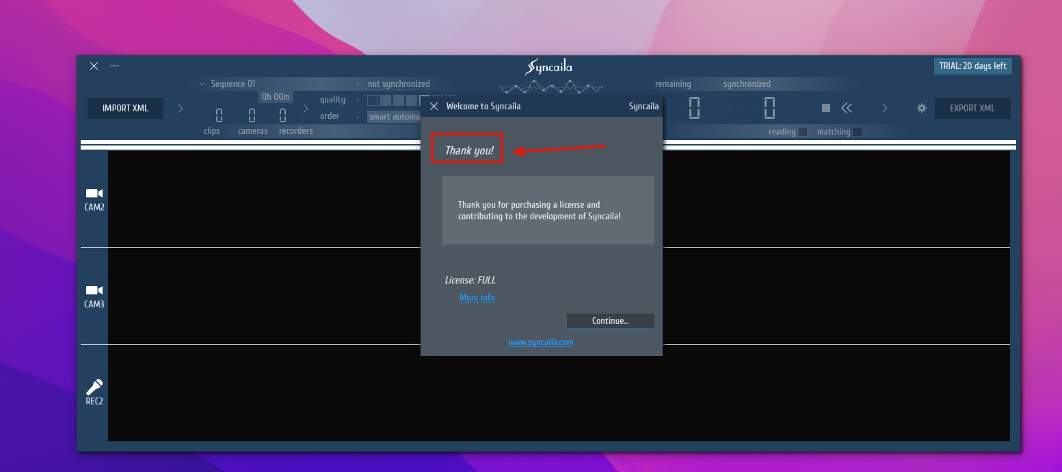Image resolution: width=1062 pixels, height=472 pixels.
Task: Click inside the CAM3 track lane
Action: (559, 296)
